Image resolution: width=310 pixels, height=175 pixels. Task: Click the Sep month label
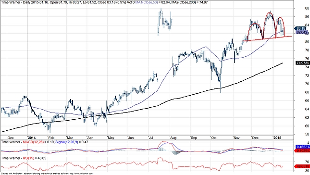[x=194, y=137]
